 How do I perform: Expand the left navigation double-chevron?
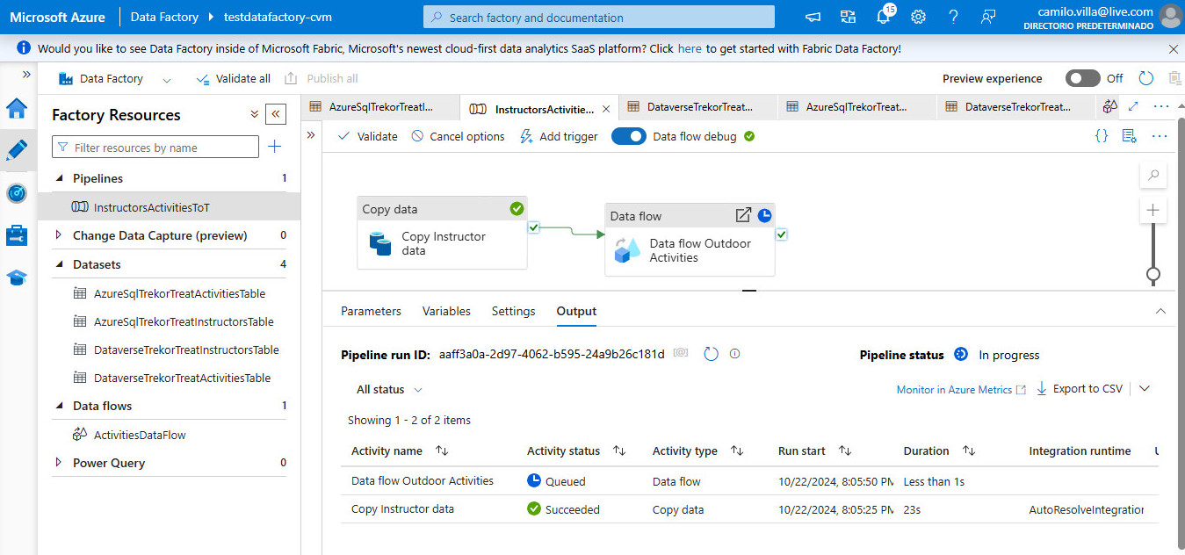coord(26,76)
